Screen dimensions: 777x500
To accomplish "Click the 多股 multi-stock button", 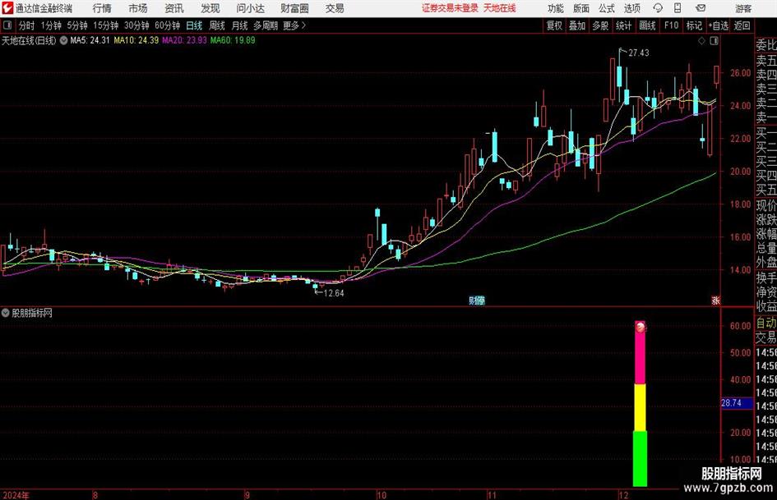I will tap(600, 25).
